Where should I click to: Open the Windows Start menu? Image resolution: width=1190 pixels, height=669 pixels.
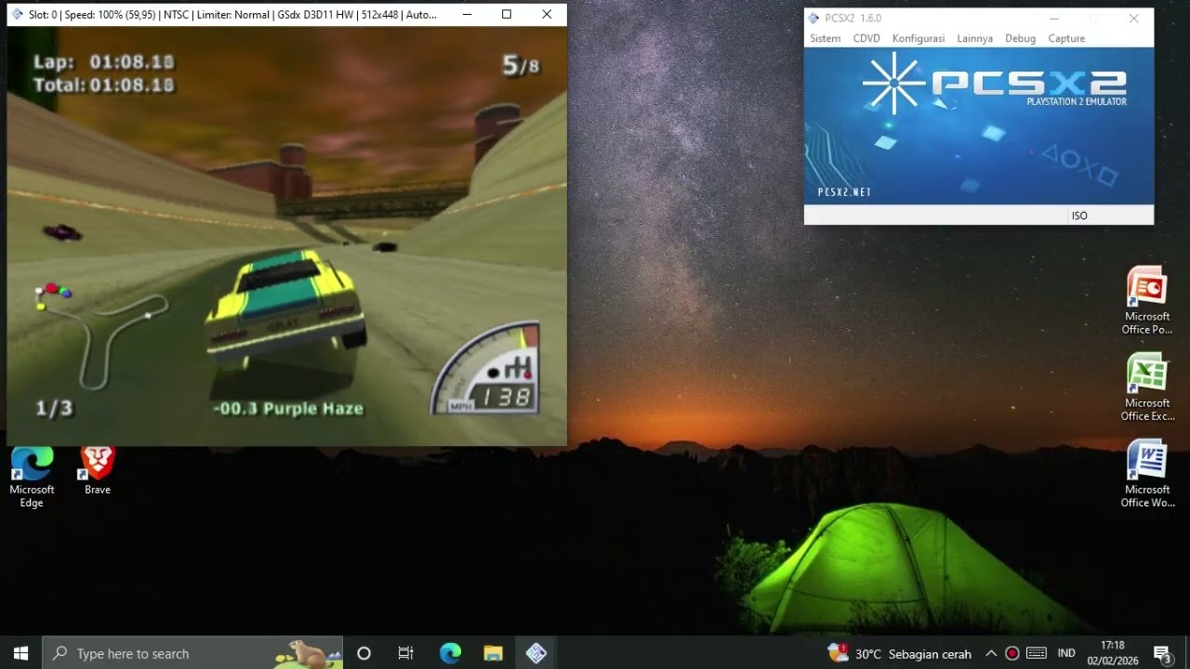point(21,653)
